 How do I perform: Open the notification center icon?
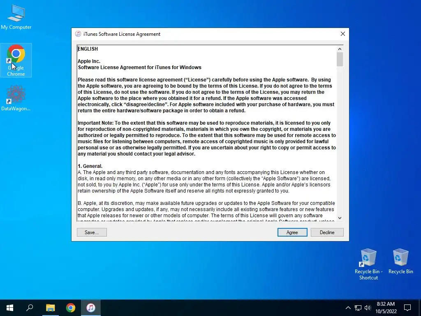click(x=407, y=308)
